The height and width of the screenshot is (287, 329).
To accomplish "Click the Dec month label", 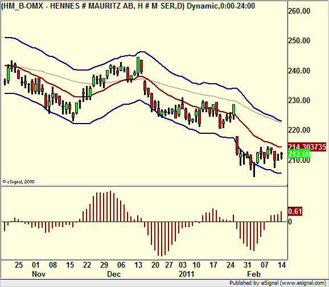I will [114, 274].
